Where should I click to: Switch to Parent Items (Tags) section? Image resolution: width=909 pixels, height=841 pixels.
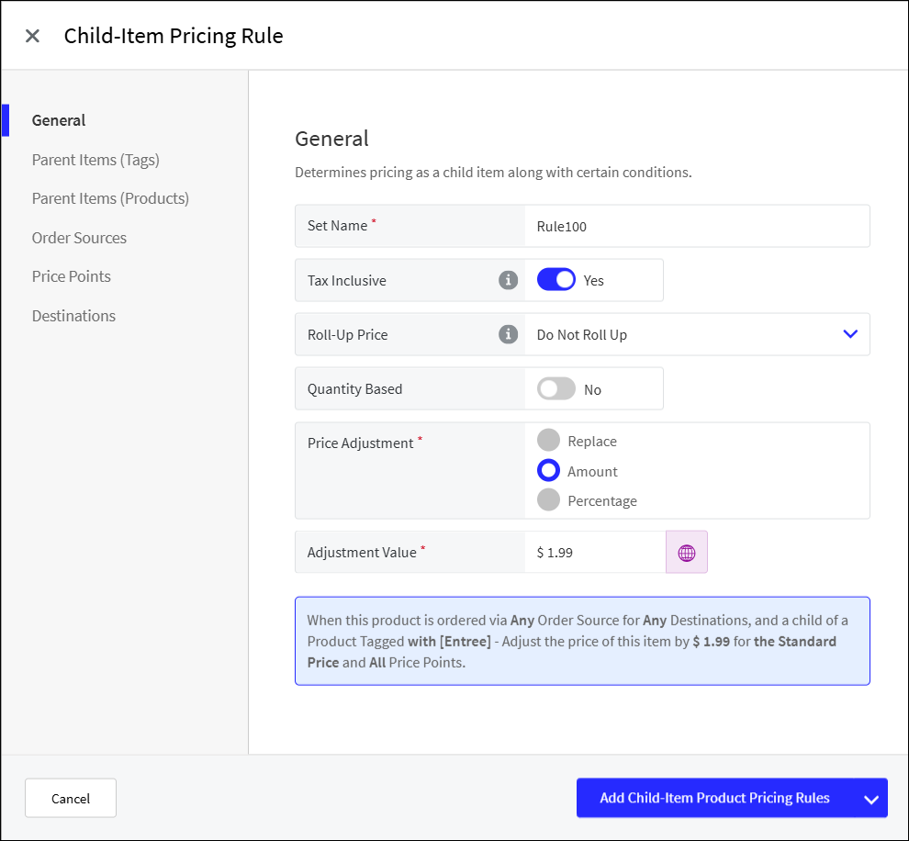click(x=95, y=160)
